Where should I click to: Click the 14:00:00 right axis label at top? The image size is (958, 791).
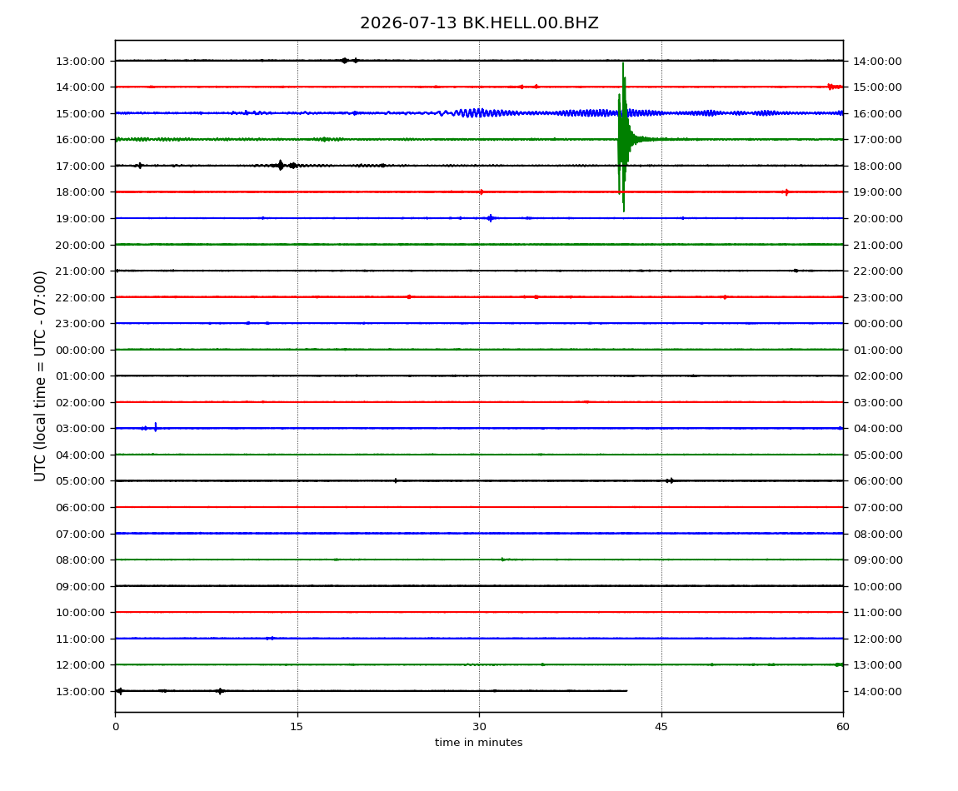pos(877,61)
